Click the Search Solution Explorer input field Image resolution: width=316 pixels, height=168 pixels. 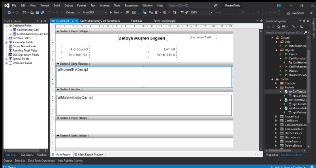[284, 32]
